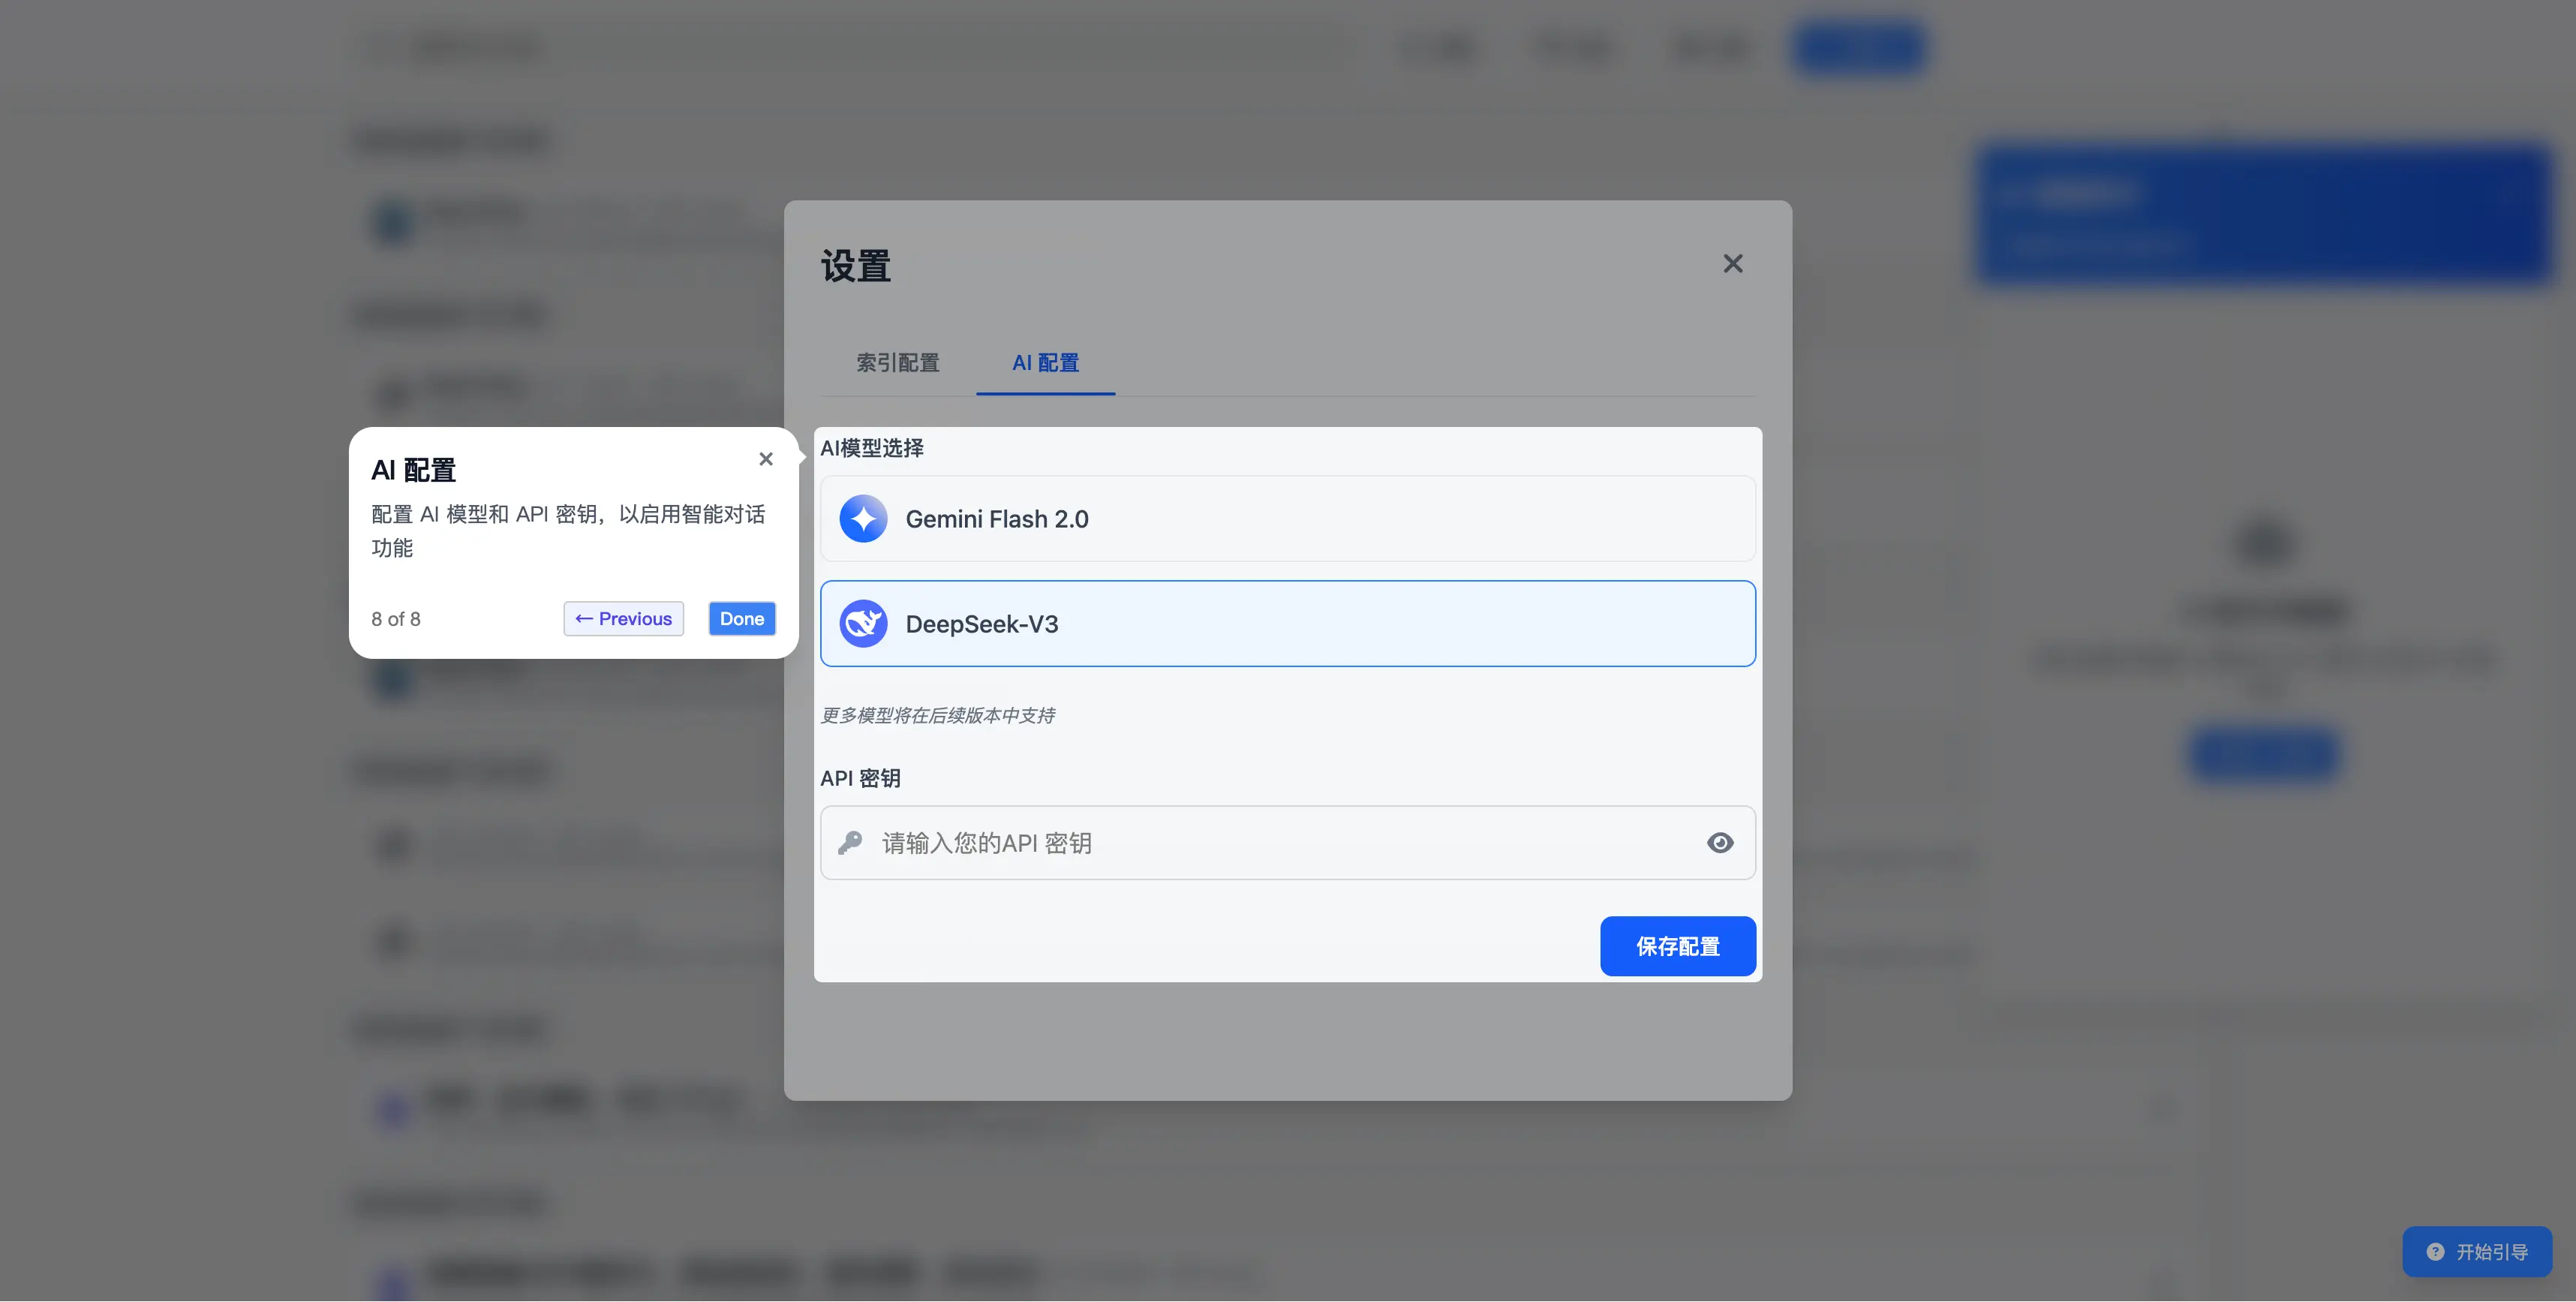Finish the tour with the Done button

(741, 619)
